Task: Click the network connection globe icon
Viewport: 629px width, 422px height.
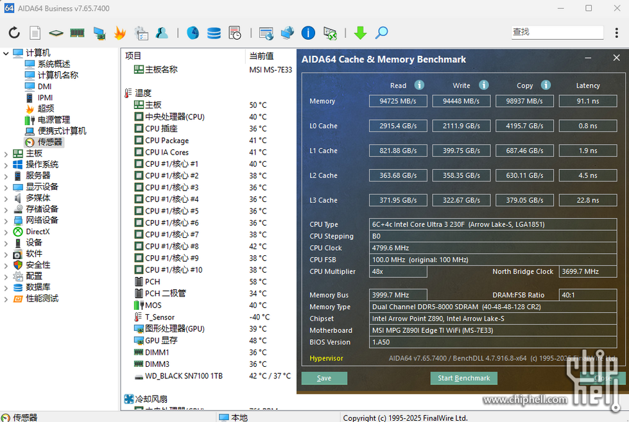Action: tap(288, 33)
